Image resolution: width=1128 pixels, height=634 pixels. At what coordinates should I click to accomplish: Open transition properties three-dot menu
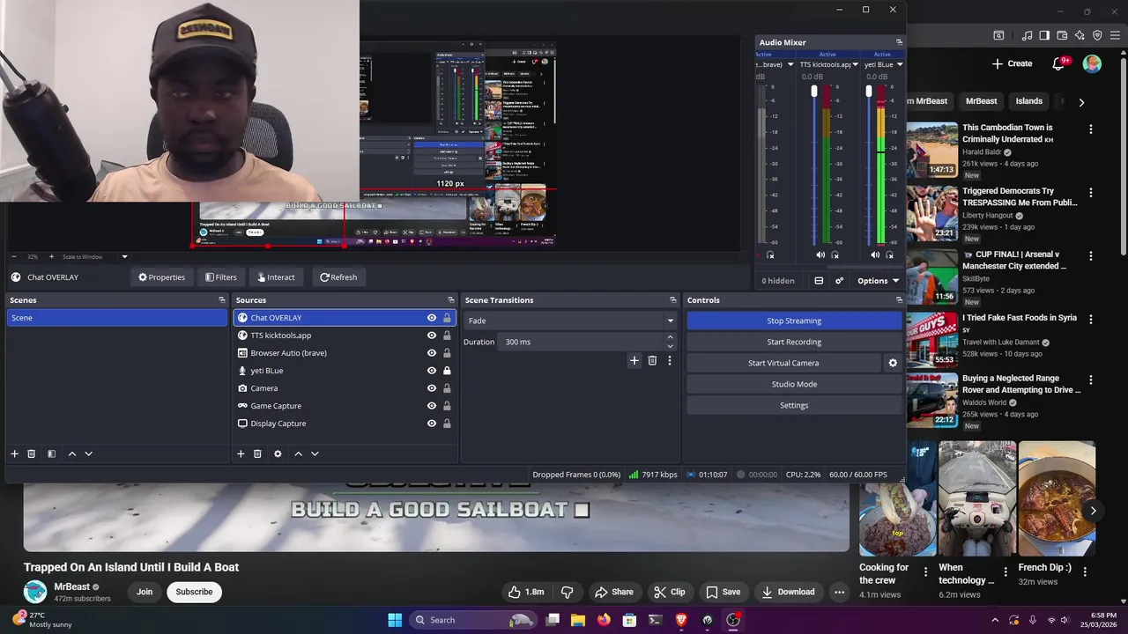670,360
